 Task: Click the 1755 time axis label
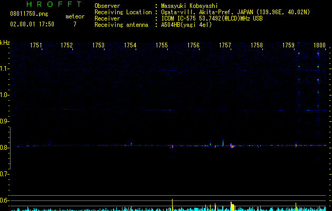click(x=162, y=45)
